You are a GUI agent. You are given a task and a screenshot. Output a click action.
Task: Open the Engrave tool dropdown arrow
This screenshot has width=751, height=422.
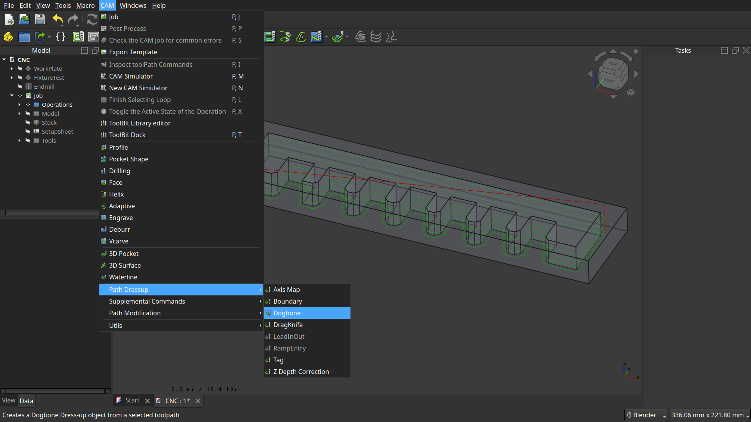coord(326,37)
